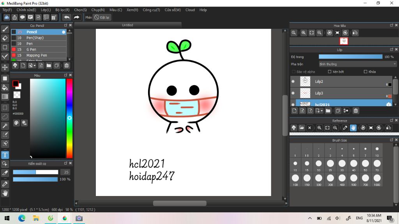
Task: Click the horizontal canvas scrollbar
Action: (x=180, y=203)
